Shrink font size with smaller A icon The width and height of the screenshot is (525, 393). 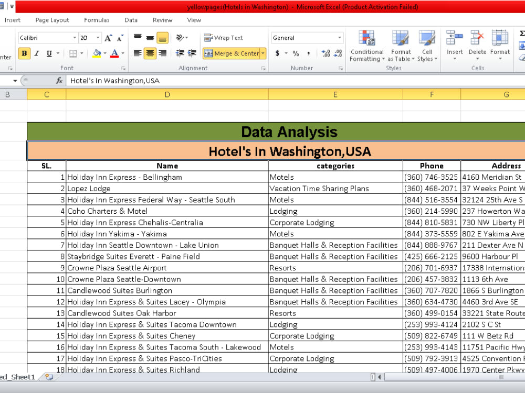120,38
